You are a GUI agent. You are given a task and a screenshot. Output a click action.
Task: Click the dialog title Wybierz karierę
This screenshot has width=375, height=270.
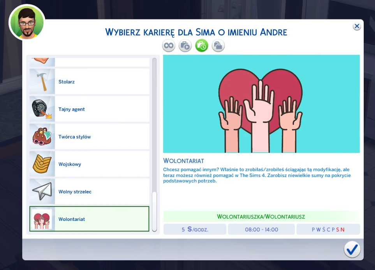pyautogui.click(x=196, y=32)
